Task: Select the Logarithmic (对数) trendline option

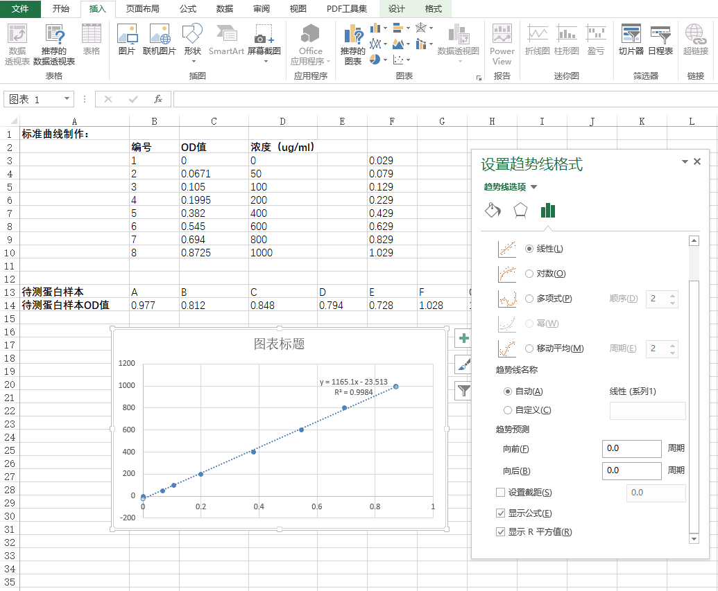Action: [x=530, y=274]
